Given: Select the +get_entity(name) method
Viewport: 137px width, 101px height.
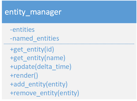Looking at the screenshot, I should (38, 58).
